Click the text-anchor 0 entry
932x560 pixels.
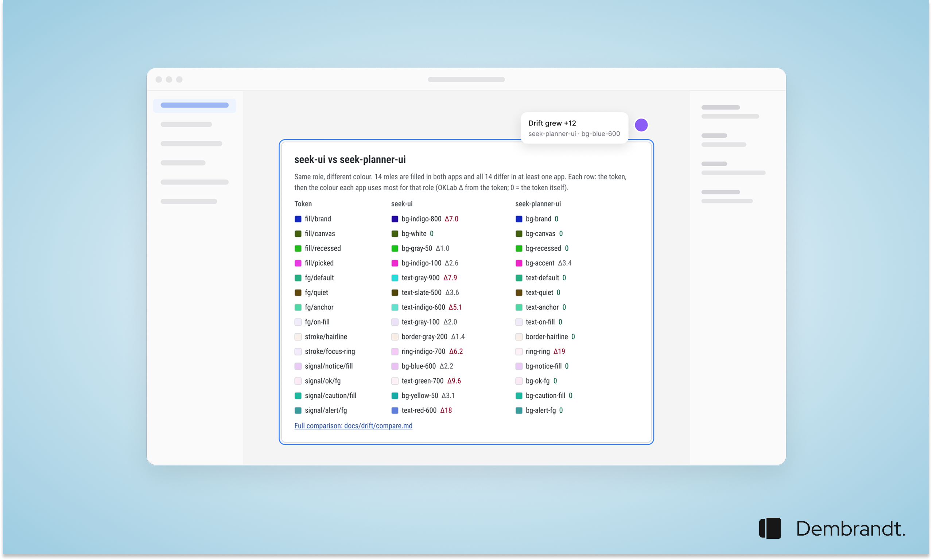pyautogui.click(x=545, y=307)
